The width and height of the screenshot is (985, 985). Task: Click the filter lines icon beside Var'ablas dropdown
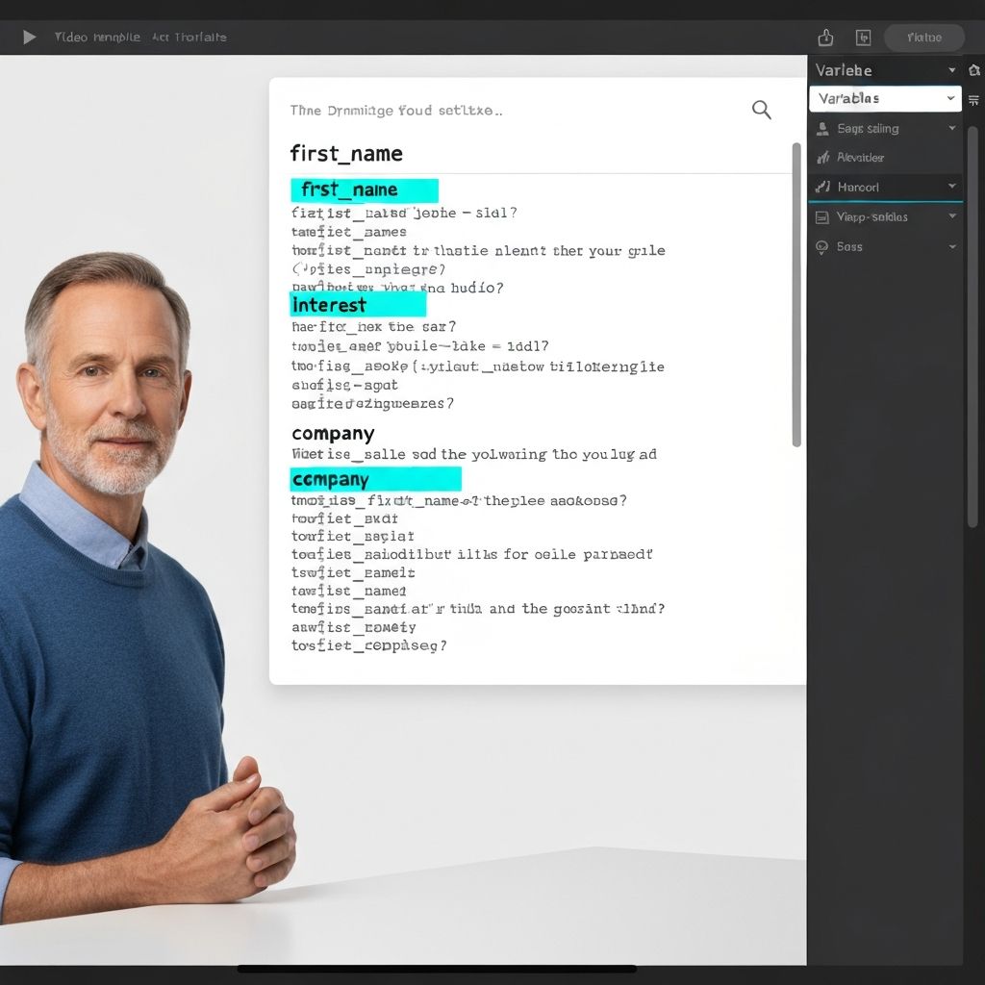click(x=973, y=100)
